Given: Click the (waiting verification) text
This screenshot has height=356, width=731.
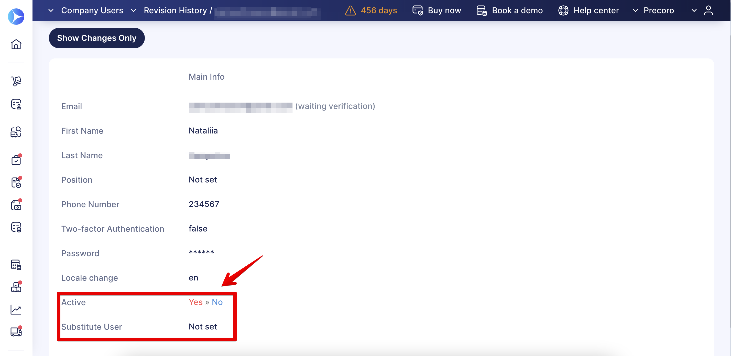Looking at the screenshot, I should [x=335, y=106].
